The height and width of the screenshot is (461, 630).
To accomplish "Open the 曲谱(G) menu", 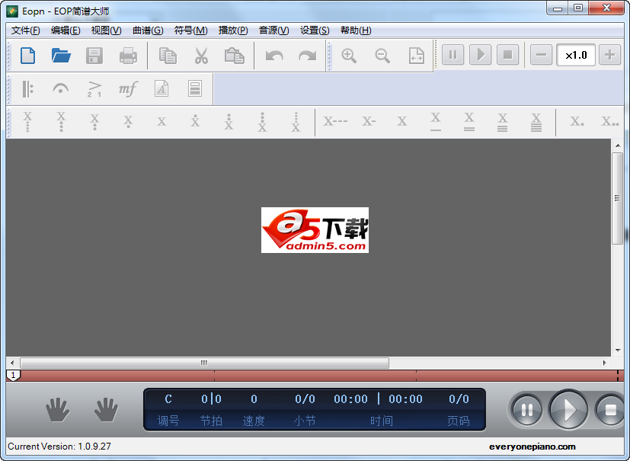I will 148,30.
